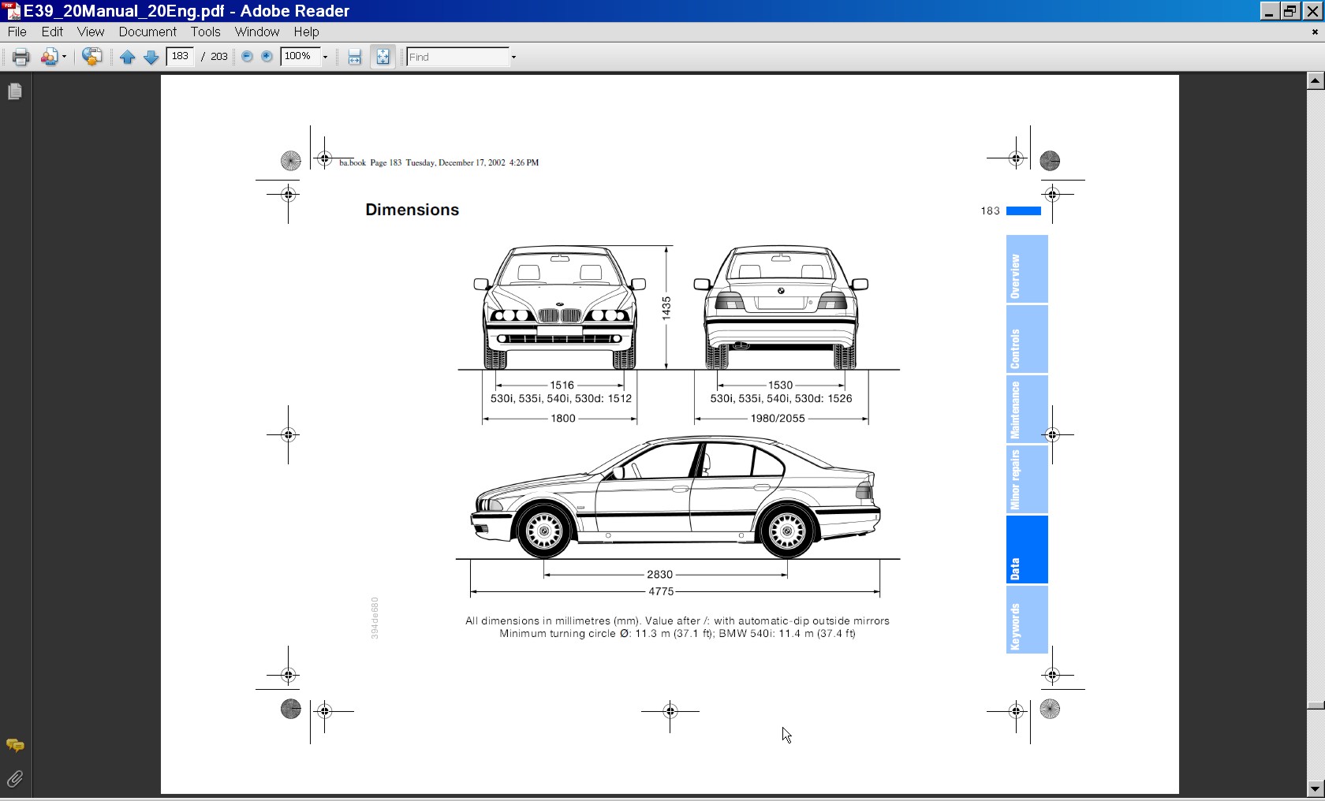This screenshot has width=1325, height=801.
Task: Click the side view car illustration
Action: (676, 497)
